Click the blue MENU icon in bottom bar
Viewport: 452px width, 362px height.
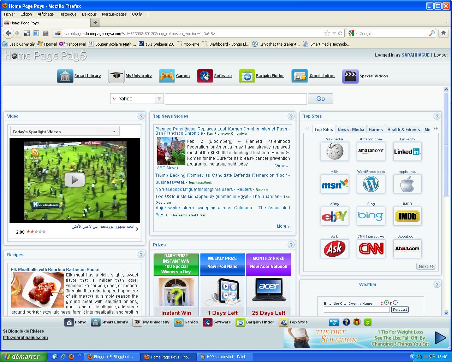(x=334, y=322)
